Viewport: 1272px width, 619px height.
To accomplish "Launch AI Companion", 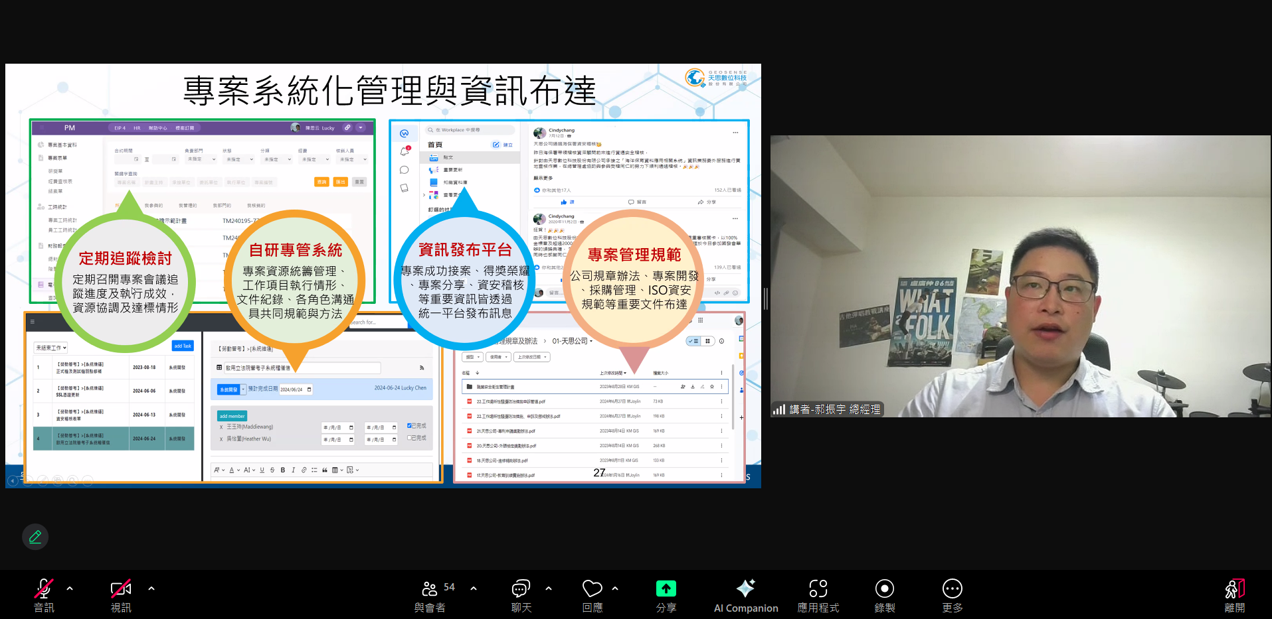I will [745, 595].
